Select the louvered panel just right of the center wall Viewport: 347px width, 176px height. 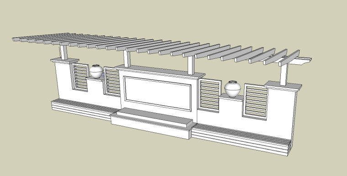(209, 95)
